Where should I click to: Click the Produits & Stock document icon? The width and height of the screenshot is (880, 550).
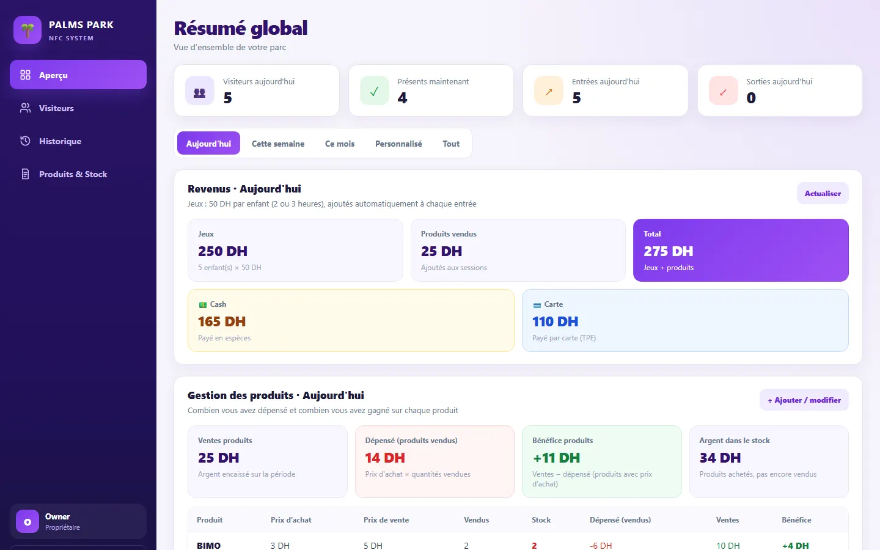[x=25, y=174]
